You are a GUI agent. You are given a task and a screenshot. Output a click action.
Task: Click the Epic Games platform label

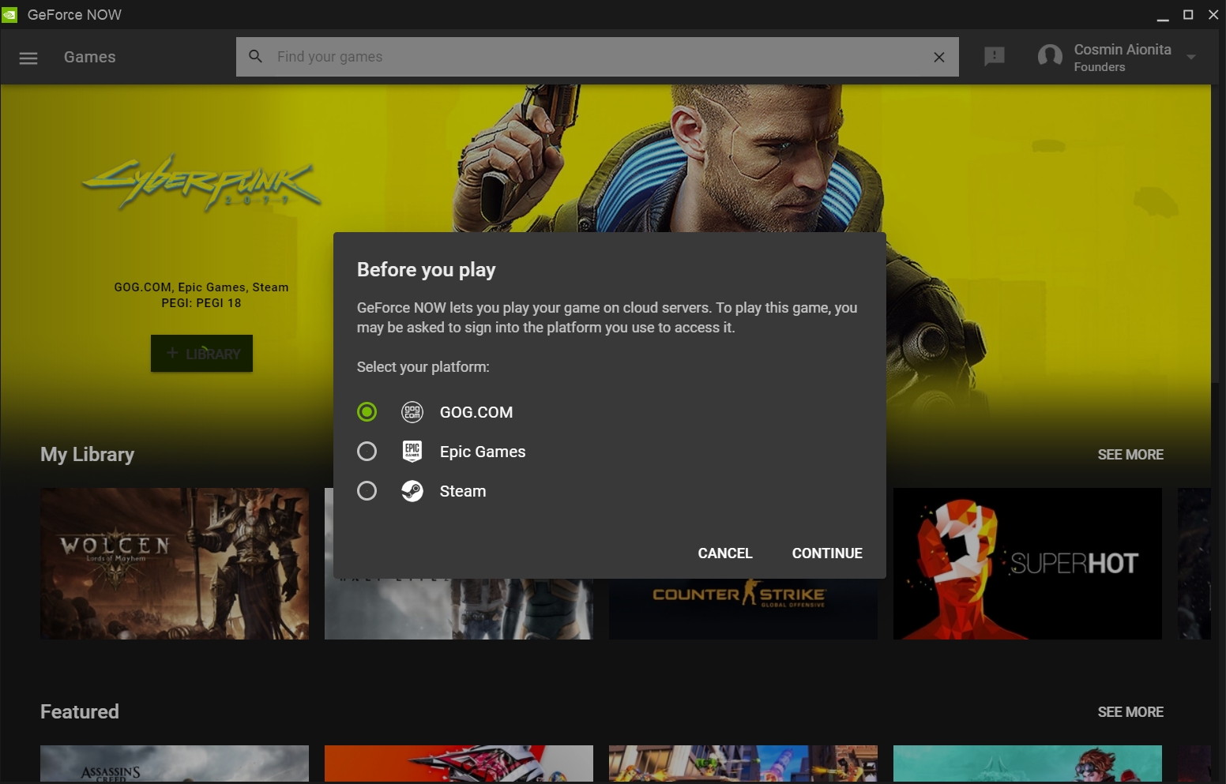[x=483, y=452]
